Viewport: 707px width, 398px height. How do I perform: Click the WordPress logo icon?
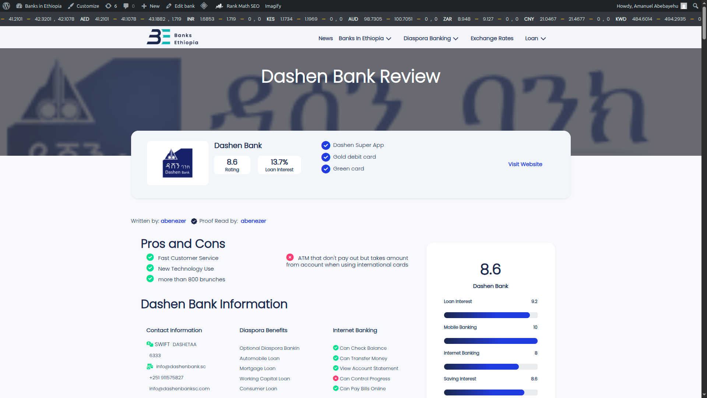(x=6, y=6)
